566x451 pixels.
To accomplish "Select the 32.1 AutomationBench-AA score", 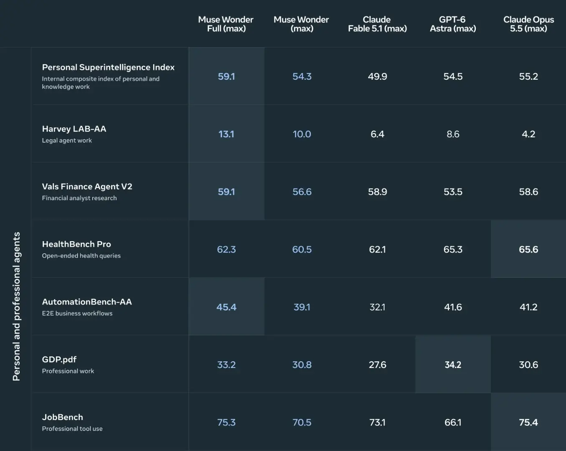I will click(377, 307).
